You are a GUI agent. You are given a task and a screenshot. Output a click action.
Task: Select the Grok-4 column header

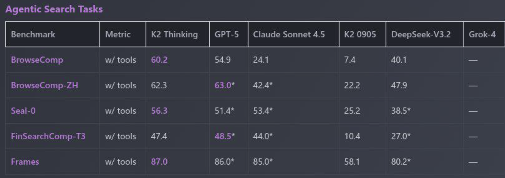(x=482, y=34)
